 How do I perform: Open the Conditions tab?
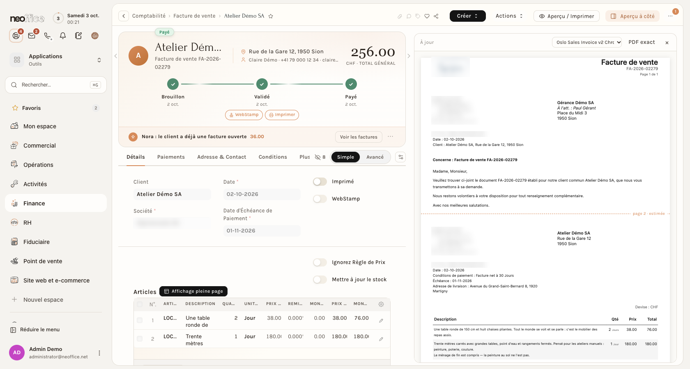[273, 157]
